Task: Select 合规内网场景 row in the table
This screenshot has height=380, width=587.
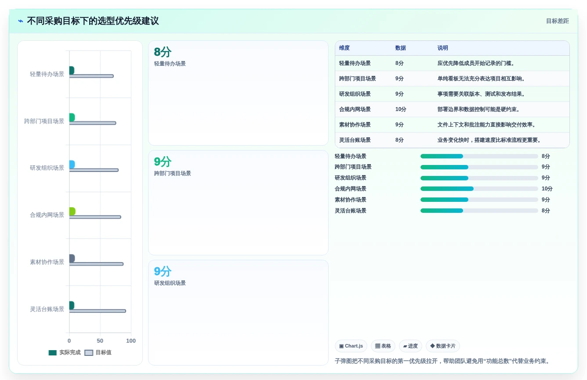Action: click(452, 109)
